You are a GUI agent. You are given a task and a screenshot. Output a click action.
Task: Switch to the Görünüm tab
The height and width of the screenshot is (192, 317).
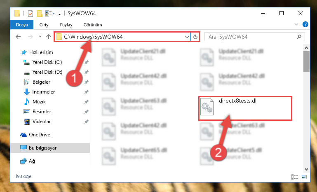point(93,25)
